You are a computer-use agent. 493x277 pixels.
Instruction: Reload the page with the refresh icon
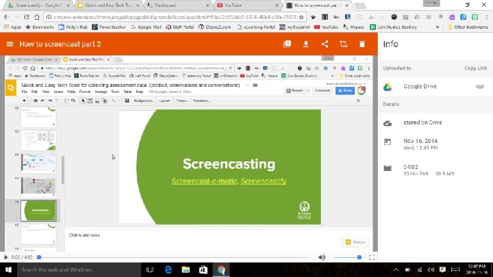pos(27,17)
